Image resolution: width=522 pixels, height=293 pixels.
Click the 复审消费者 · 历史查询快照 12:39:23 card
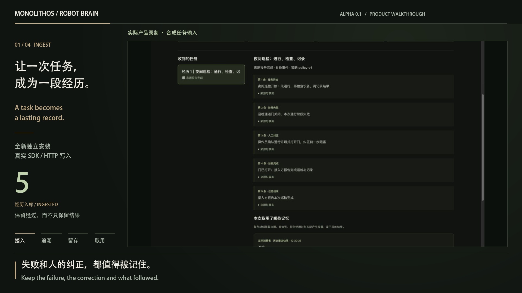point(354,240)
